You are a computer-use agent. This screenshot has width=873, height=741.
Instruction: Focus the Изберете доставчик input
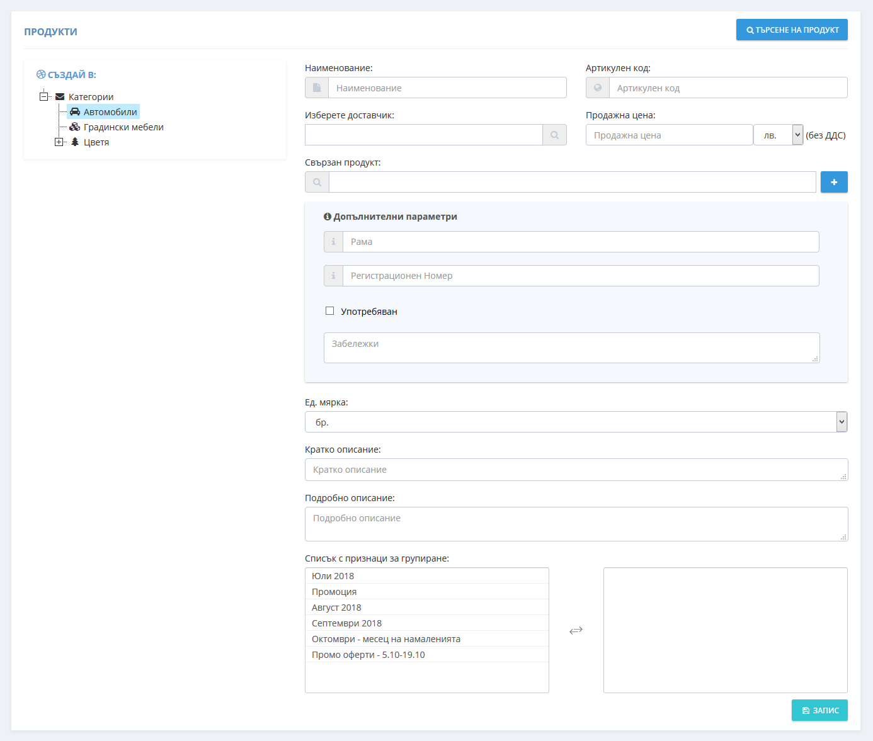coord(423,135)
